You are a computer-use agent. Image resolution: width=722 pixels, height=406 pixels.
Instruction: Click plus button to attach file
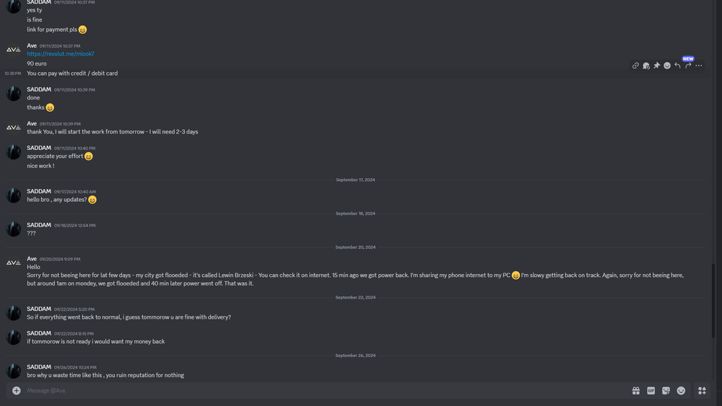[x=17, y=391]
